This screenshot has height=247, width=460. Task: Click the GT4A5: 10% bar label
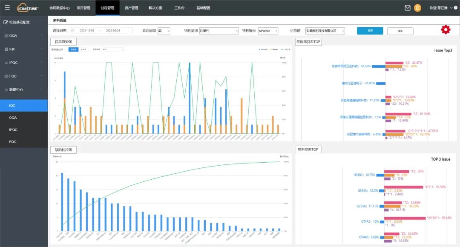click(x=370, y=222)
